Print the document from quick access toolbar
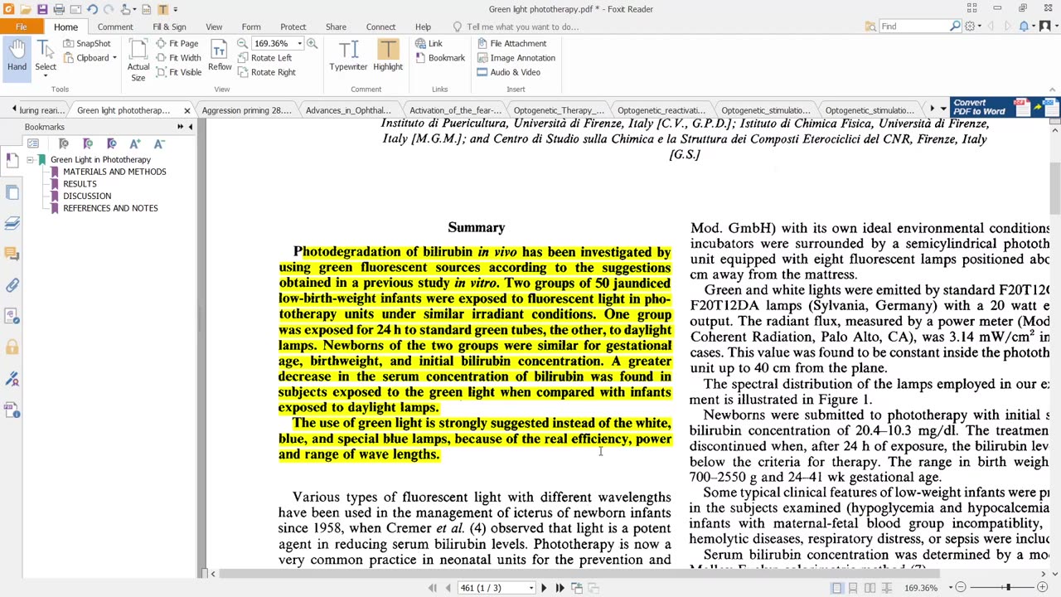Viewport: 1061px width, 597px height. tap(59, 9)
